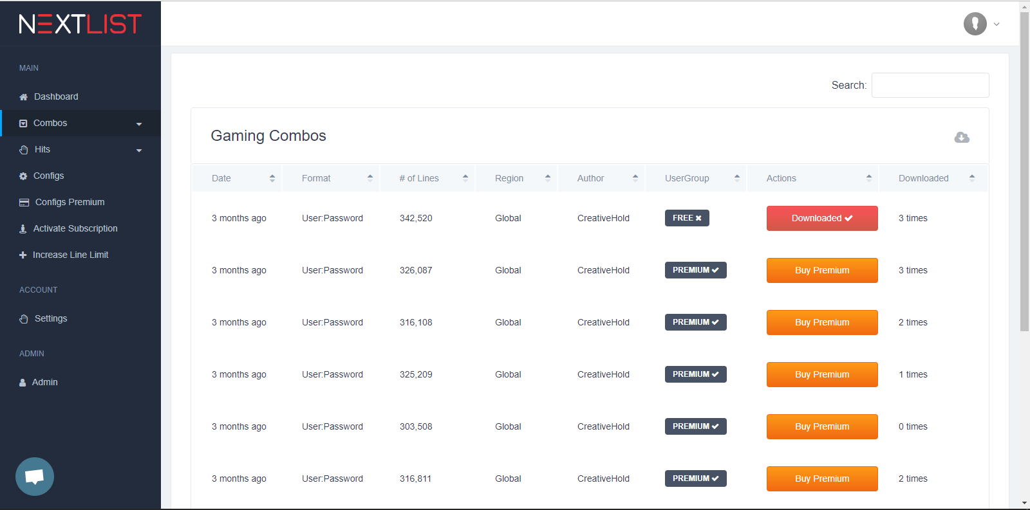Screen dimensions: 1030x510
Task: Click Buy Premium for 303,508 lines row
Action: pos(822,426)
